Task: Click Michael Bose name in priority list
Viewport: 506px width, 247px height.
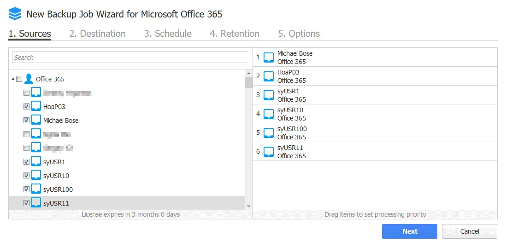Action: pyautogui.click(x=295, y=53)
